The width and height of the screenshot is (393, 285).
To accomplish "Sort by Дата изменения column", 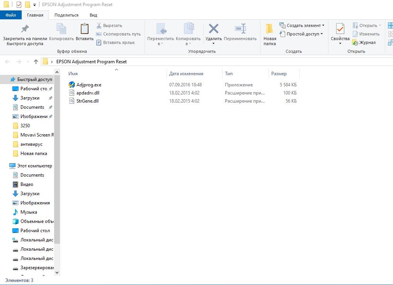I will pos(186,74).
